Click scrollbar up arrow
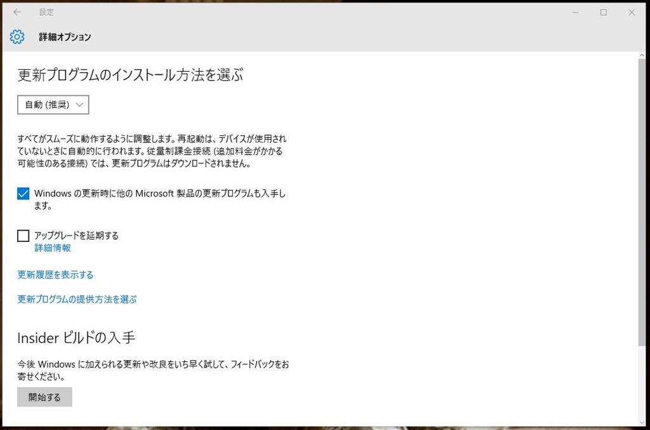This screenshot has height=430, width=650. coord(642,55)
